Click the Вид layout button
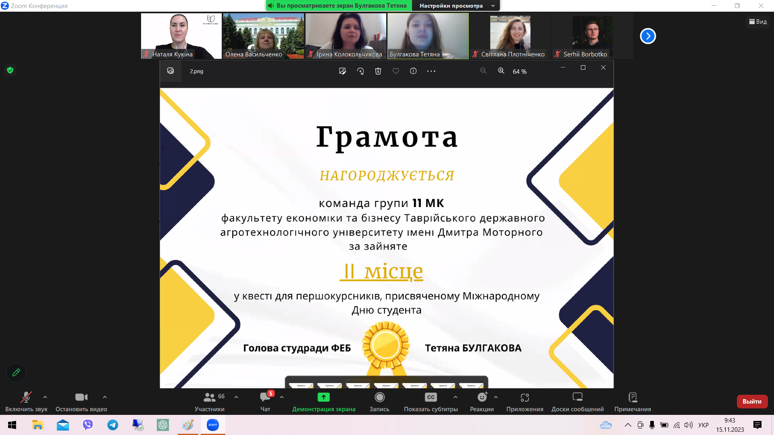This screenshot has height=435, width=774. (x=758, y=22)
